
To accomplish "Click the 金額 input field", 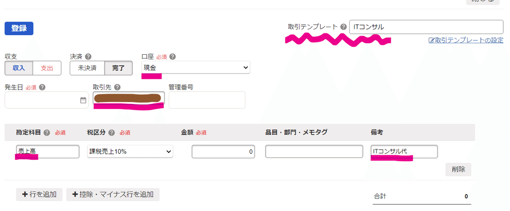I will coord(223,152).
